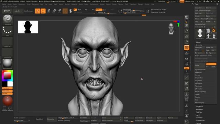Toggle the Floor grid
The width and height of the screenshot is (220, 124).
(187, 53)
